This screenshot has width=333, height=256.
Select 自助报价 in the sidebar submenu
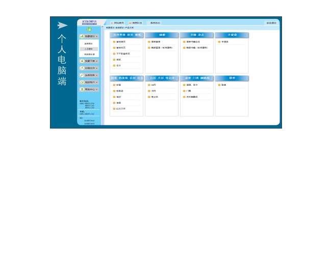pyautogui.click(x=89, y=43)
